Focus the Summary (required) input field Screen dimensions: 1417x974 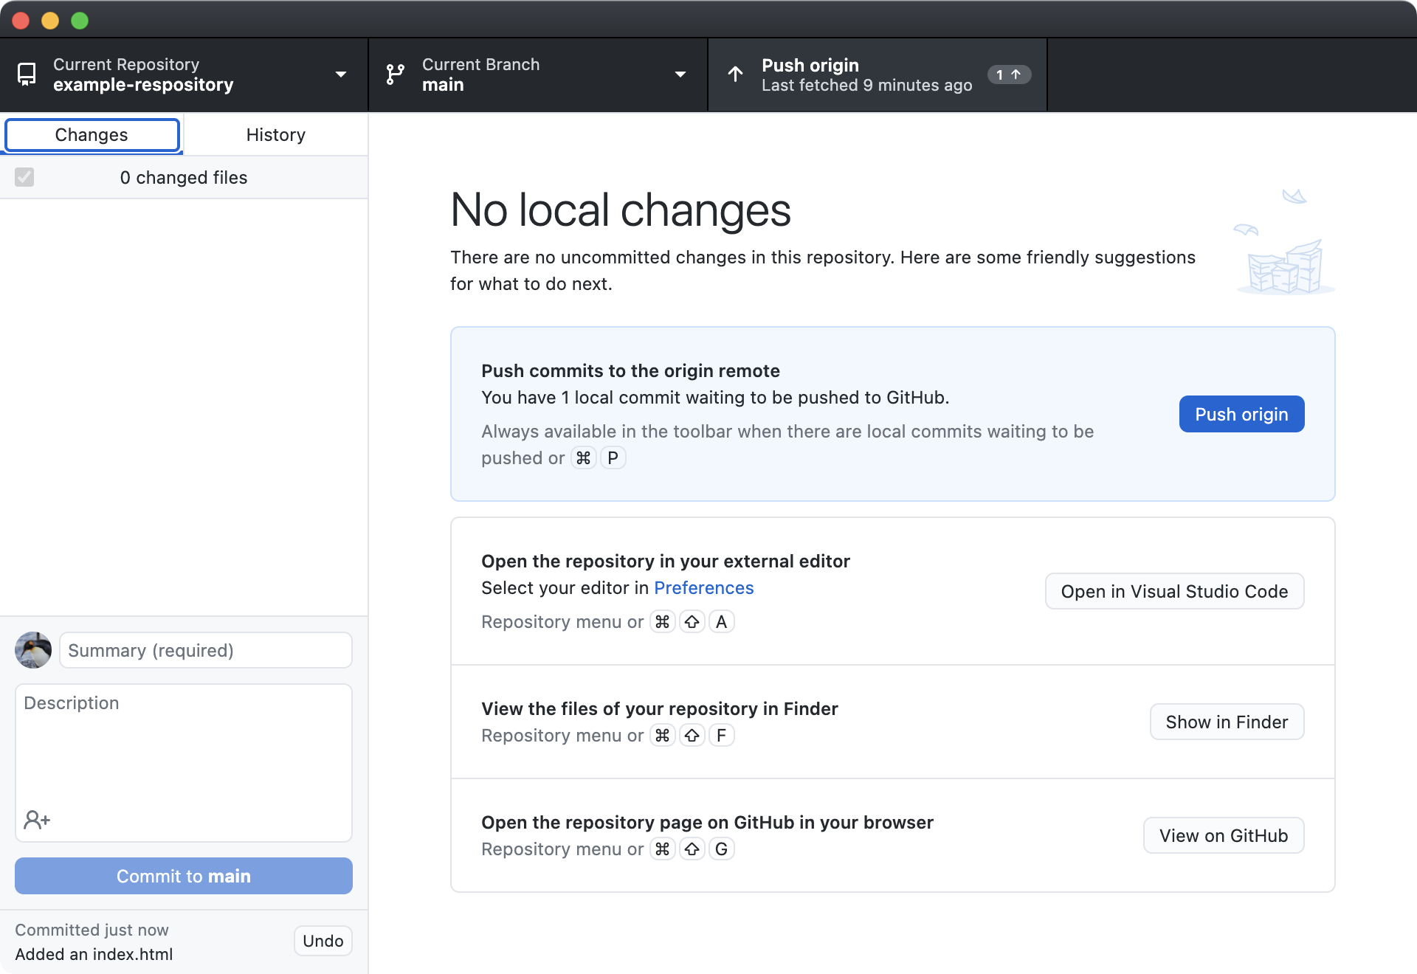(205, 650)
